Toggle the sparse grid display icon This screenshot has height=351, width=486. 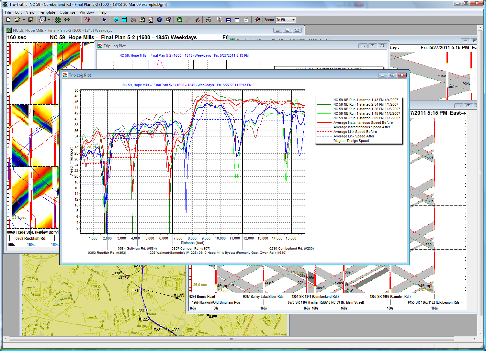tap(66, 20)
